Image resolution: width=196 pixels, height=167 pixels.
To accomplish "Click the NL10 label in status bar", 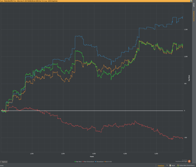I will (173, 166).
